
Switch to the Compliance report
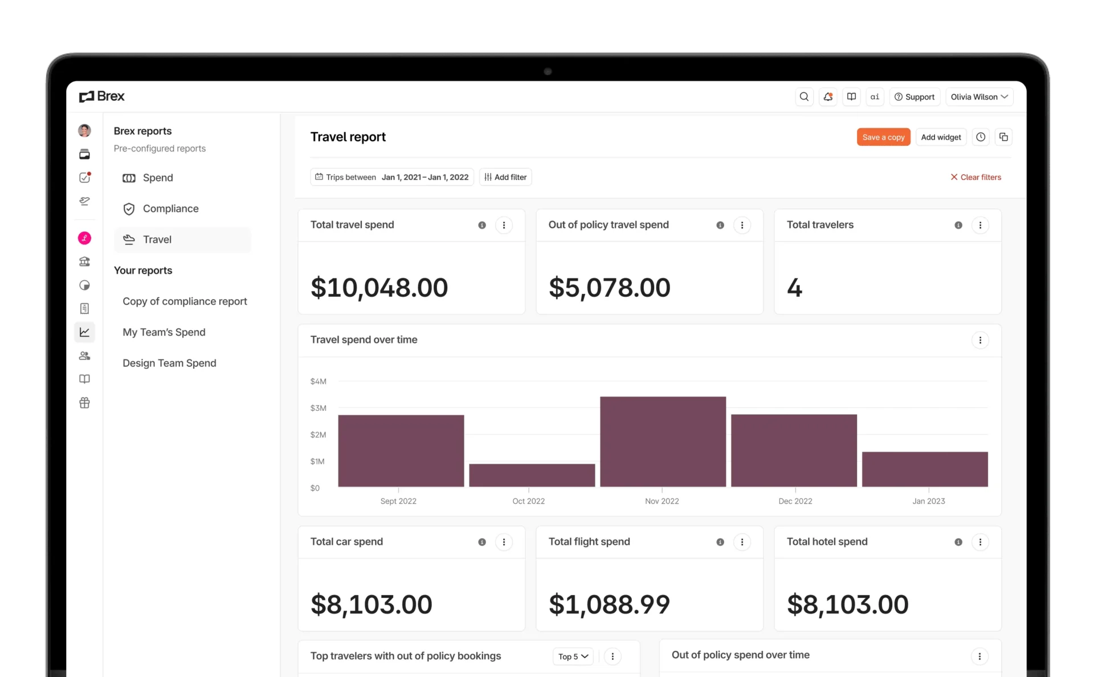pos(171,209)
